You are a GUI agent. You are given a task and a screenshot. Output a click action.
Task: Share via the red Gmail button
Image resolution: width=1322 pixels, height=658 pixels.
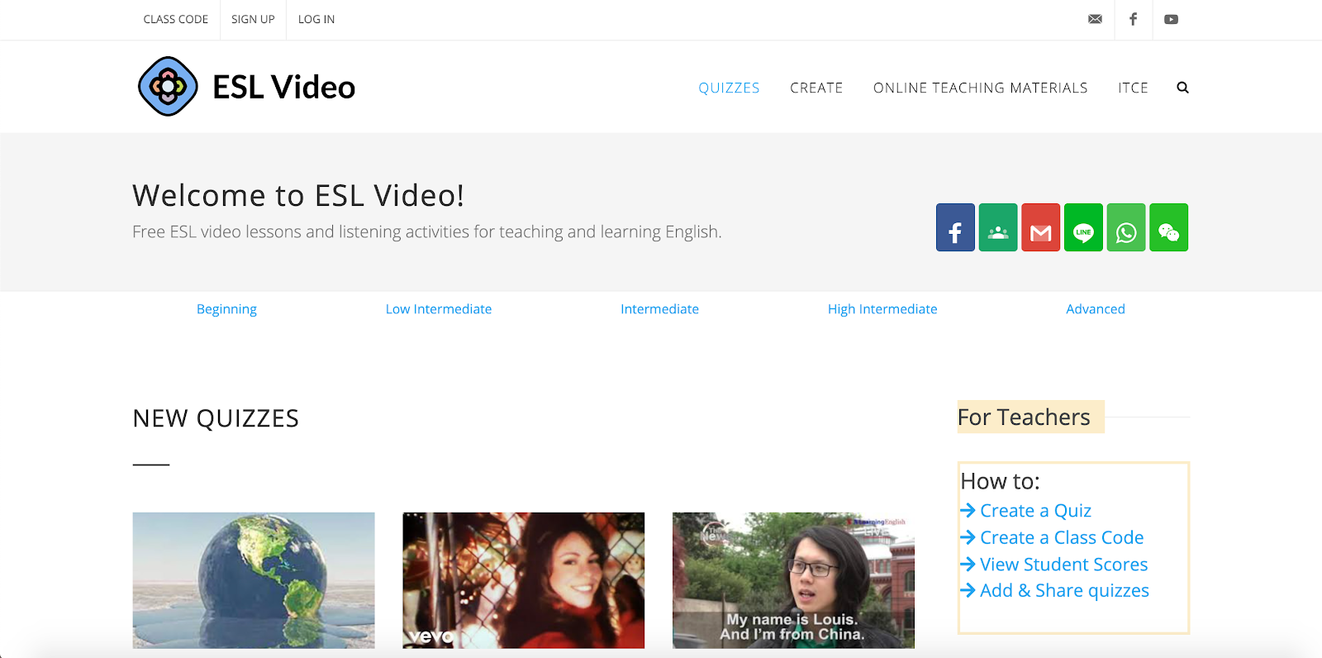[1040, 227]
